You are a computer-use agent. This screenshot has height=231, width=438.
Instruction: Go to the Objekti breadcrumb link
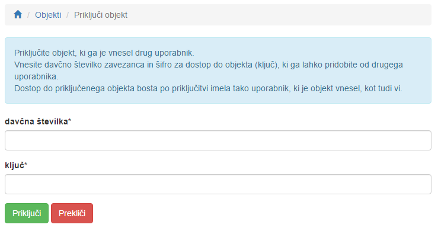tap(48, 15)
